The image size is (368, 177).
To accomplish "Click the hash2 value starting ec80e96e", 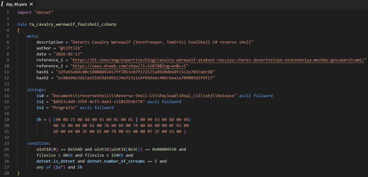I will [135, 78].
